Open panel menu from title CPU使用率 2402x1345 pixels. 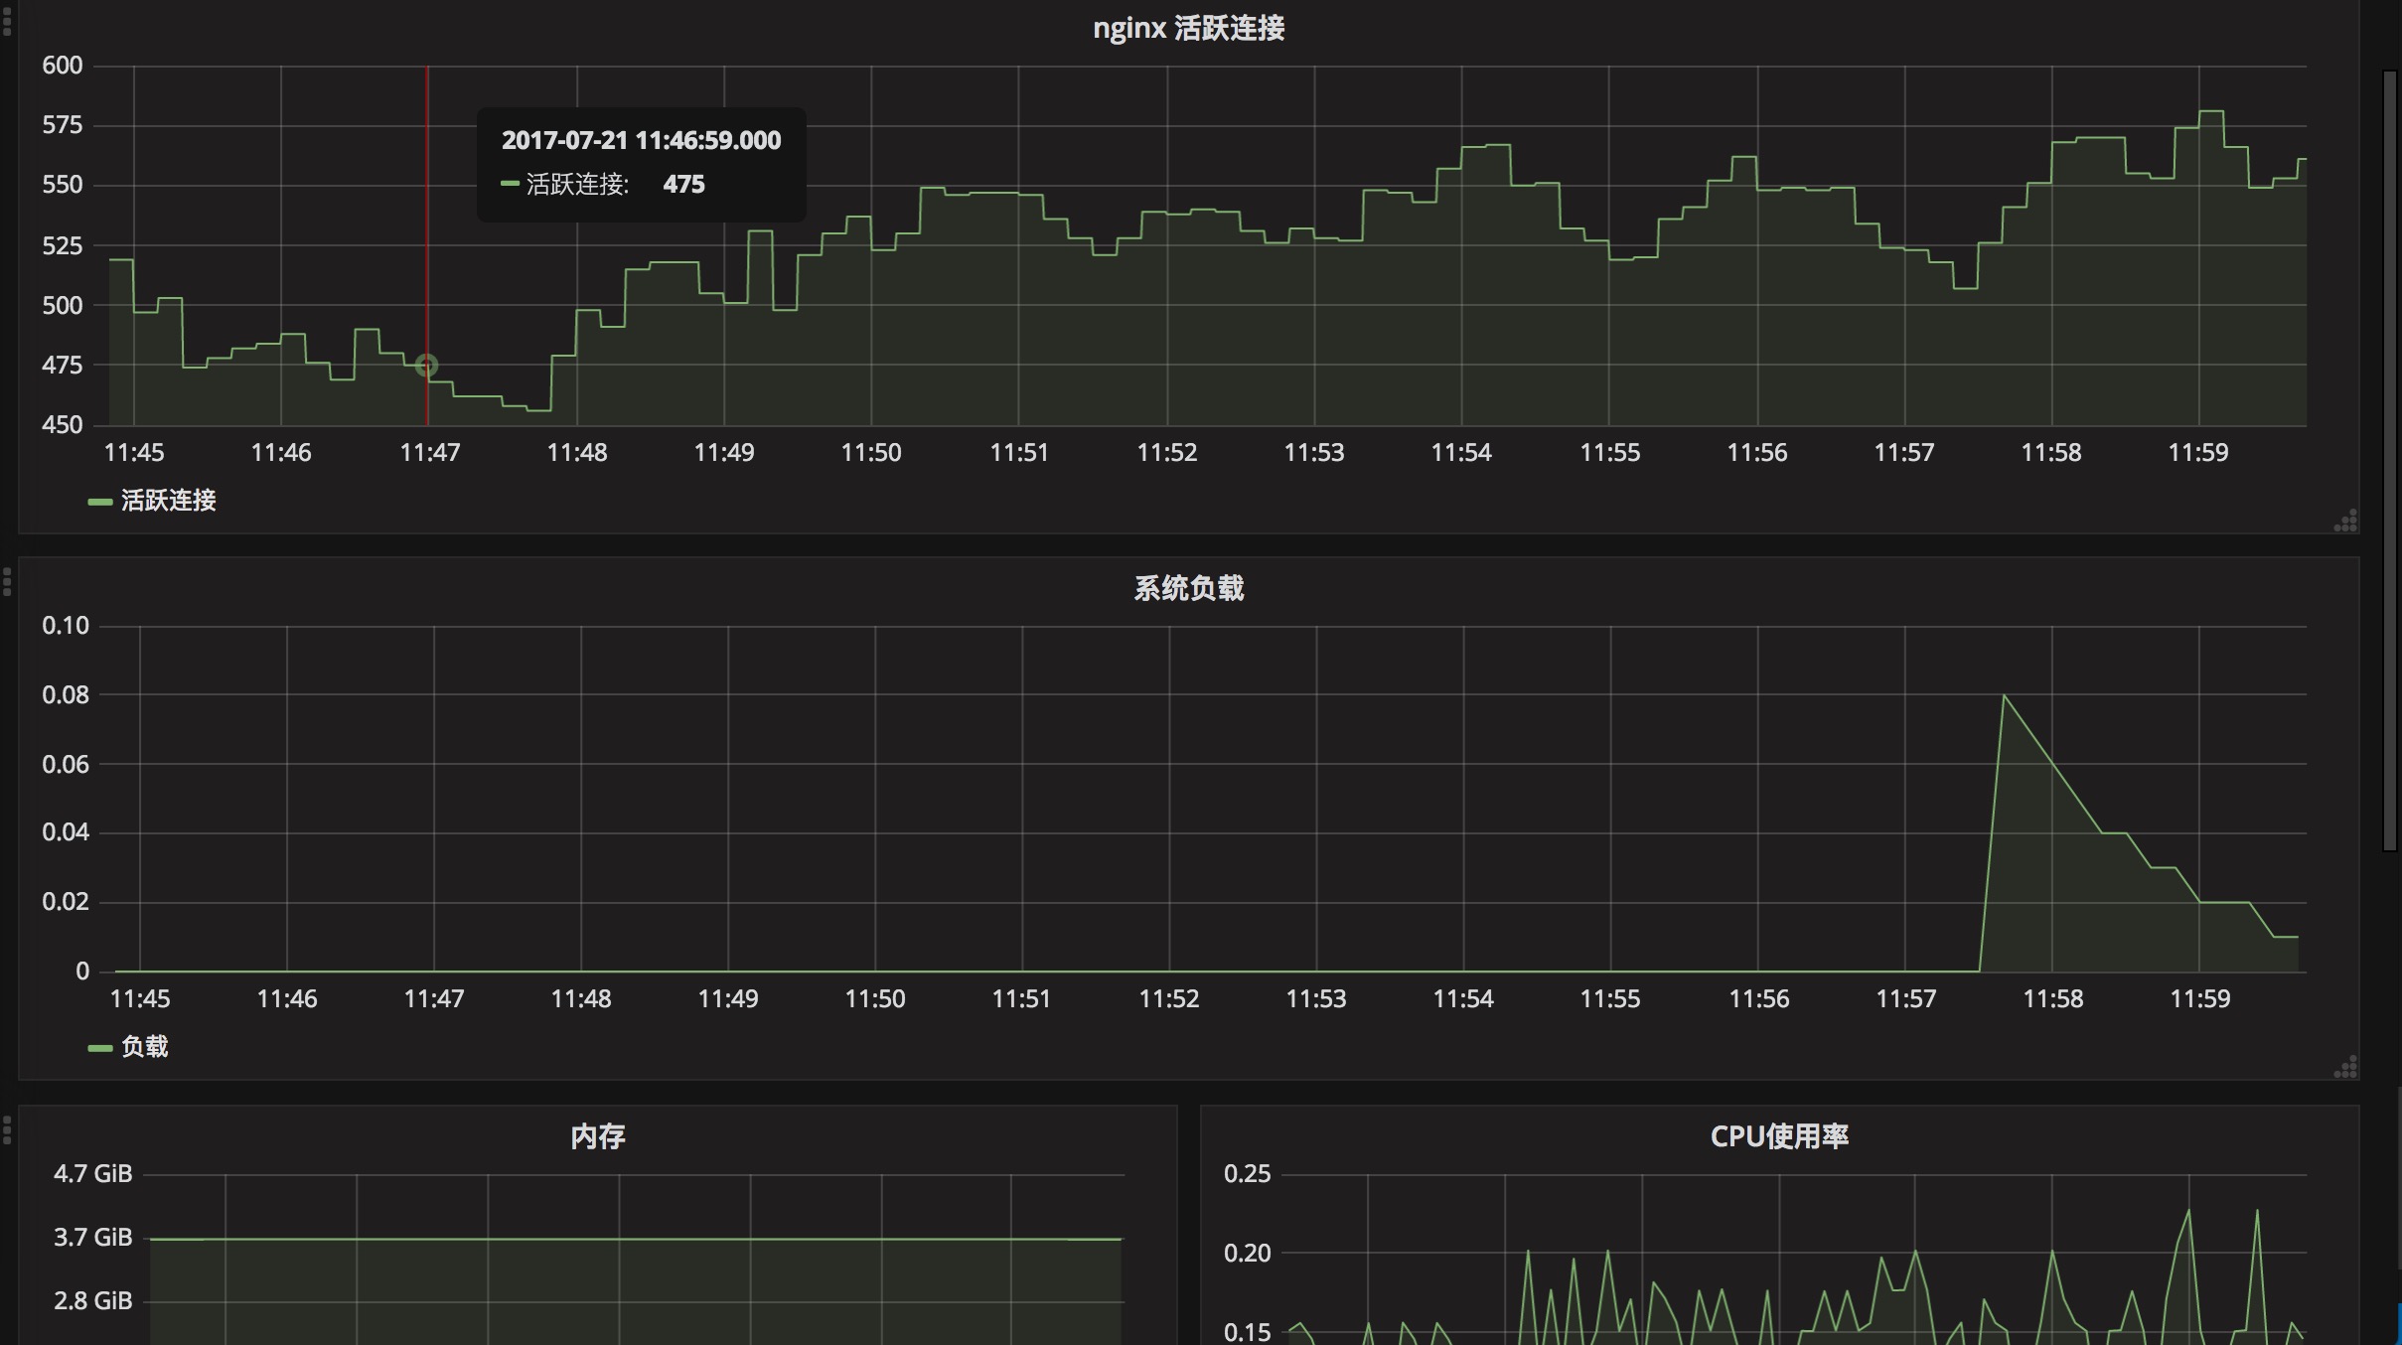(x=1779, y=1136)
